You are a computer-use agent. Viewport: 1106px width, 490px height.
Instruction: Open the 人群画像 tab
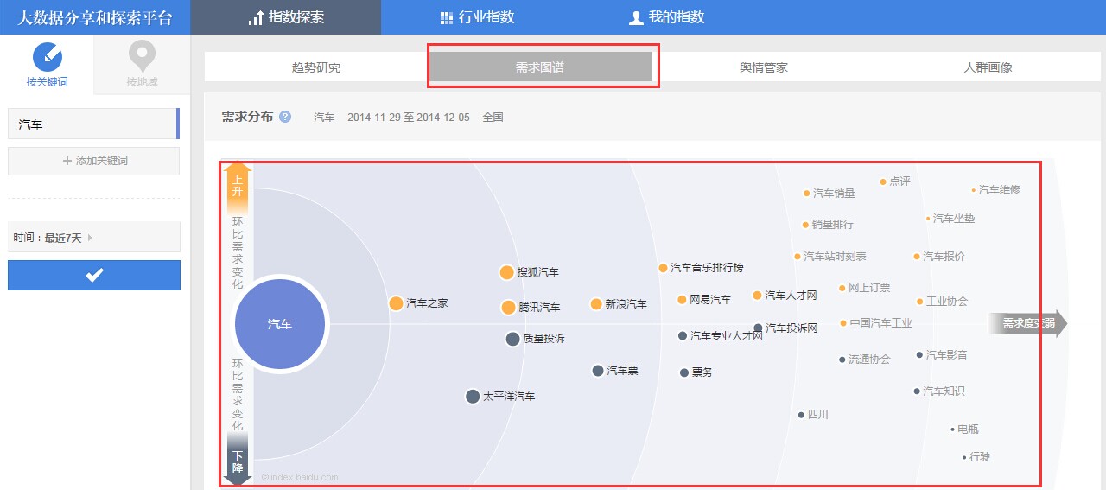tap(988, 67)
